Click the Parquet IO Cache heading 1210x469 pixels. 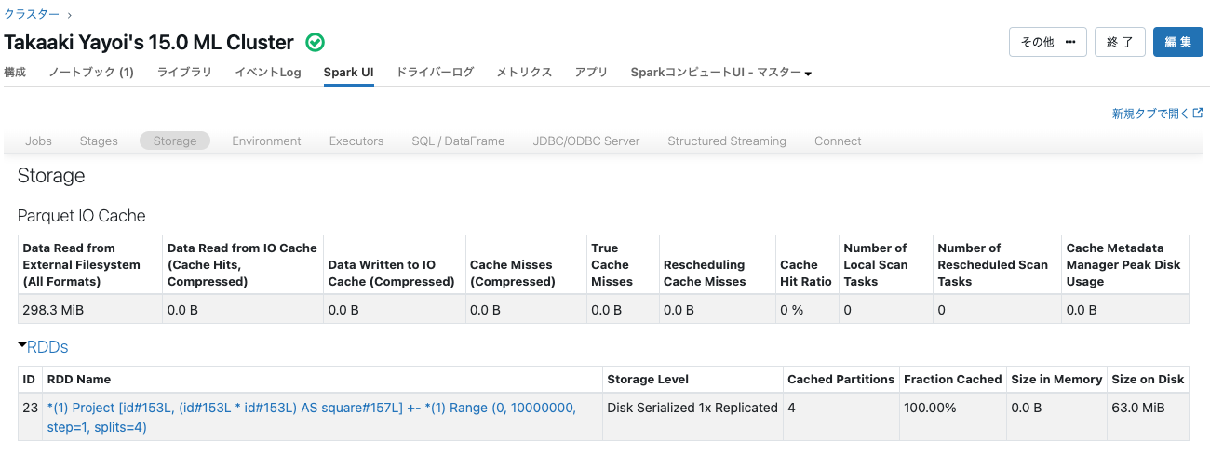pos(82,215)
